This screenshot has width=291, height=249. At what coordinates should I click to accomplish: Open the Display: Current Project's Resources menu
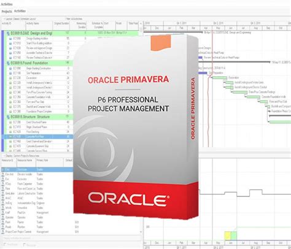(x=22, y=156)
